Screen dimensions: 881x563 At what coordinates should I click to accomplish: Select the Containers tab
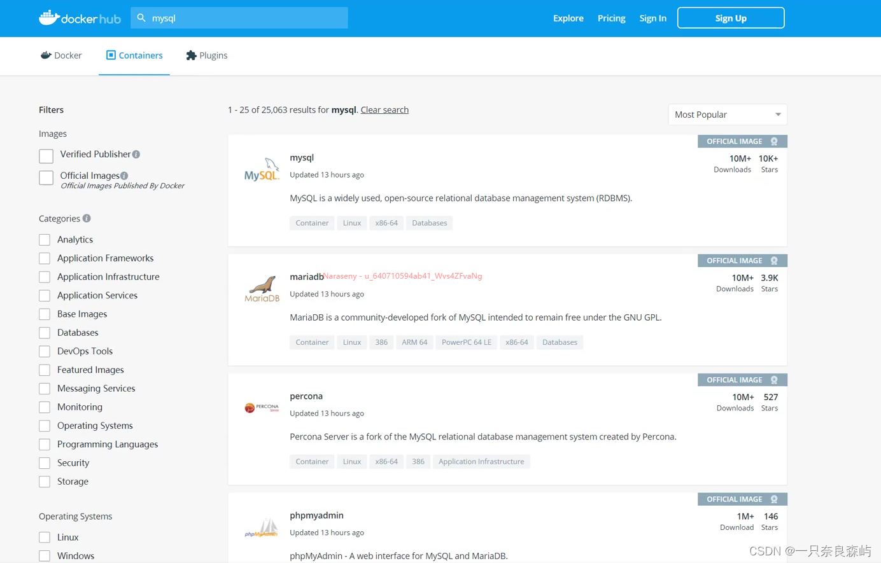[134, 55]
